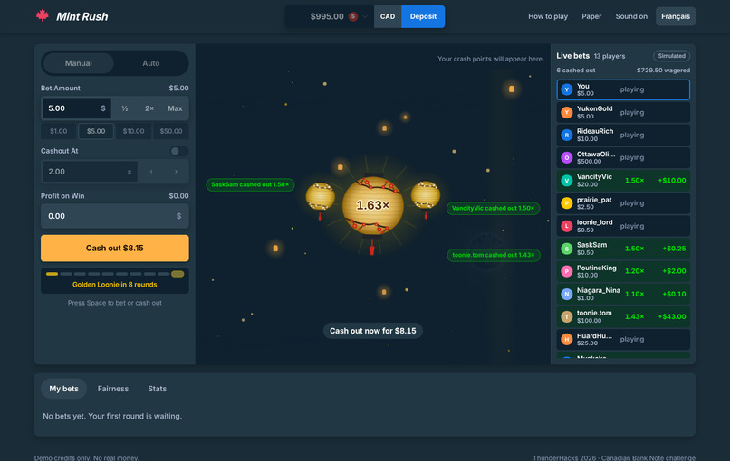The image size is (730, 461).
Task: Click the Cash out now for $8.15 pill
Action: click(x=373, y=331)
